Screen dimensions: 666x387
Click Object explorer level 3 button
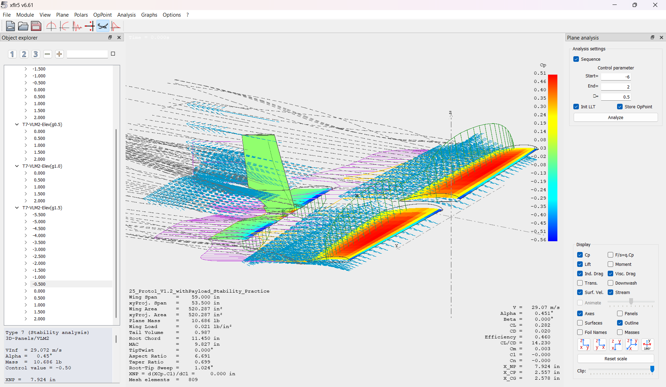click(x=35, y=54)
